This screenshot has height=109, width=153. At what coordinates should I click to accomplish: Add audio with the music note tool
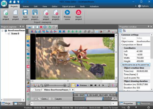[x=28, y=91]
